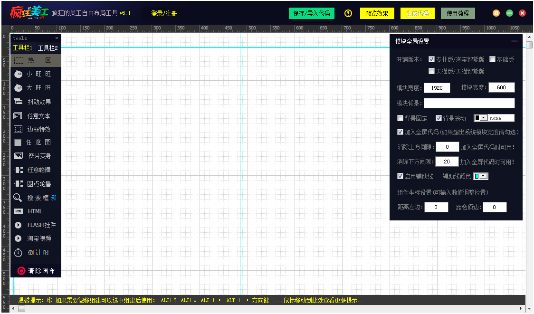The width and height of the screenshot is (534, 314).
Task: Click the none background text field
Action: [x=501, y=118]
